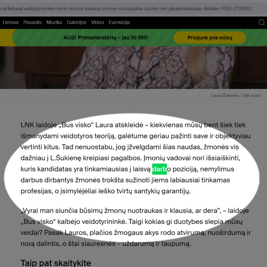Click the photo credit Laura Šukienė / LNK nuotr.

click(236, 95)
